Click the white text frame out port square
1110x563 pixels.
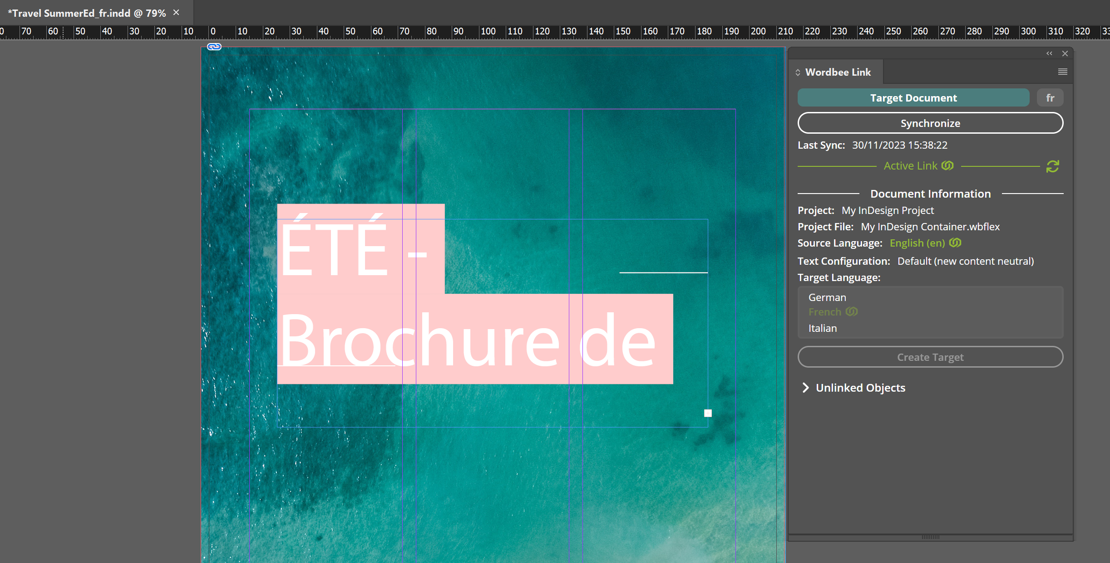click(708, 413)
